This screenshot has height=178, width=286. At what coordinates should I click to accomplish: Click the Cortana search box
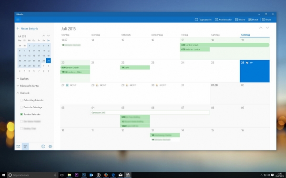point(33,175)
